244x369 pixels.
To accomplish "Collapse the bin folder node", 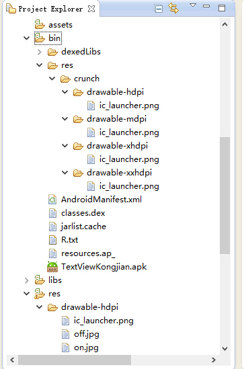I will coord(27,38).
